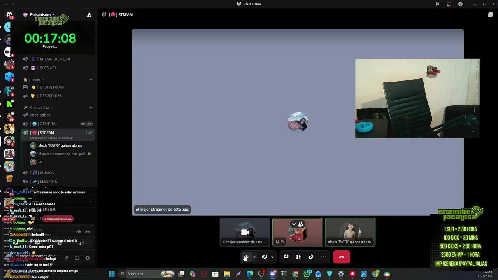Image resolution: width=498 pixels, height=280 pixels.
Task: Open the Windows Start menu
Action: pyautogui.click(x=112, y=274)
